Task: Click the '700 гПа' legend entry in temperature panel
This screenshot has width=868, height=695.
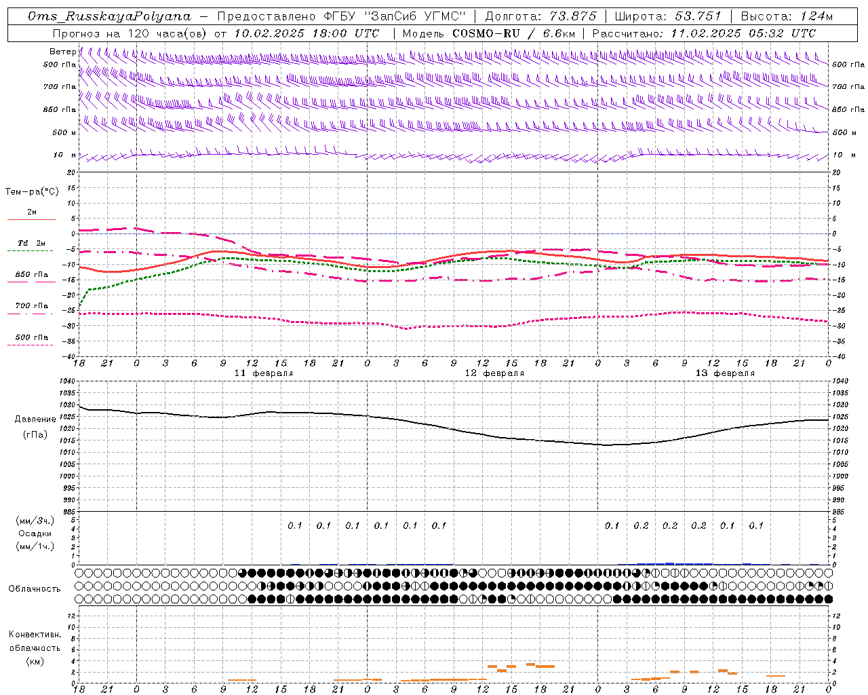Action: [32, 306]
